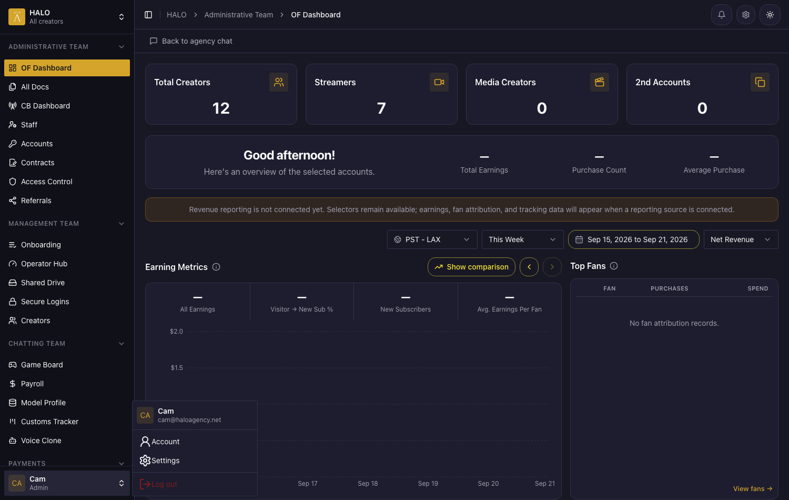This screenshot has height=500, width=789.
Task: Click the Creators people icon
Action: point(13,321)
